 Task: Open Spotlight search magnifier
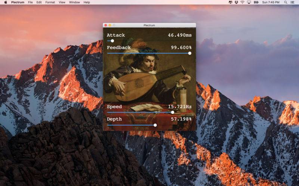286,2
